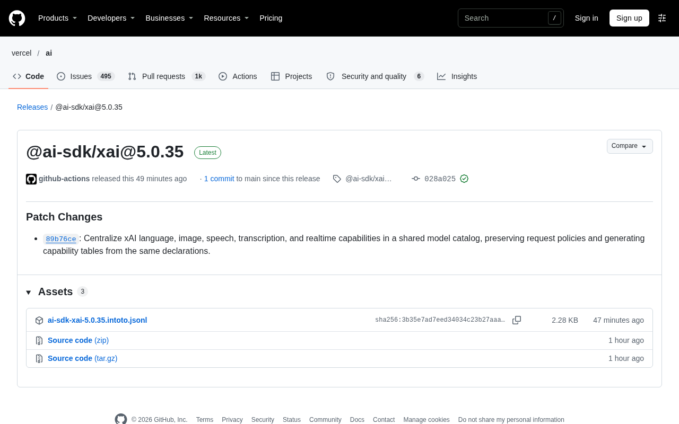Show verified signature checkmark details

(464, 179)
